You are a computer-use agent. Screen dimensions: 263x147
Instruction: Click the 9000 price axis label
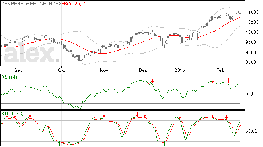point(251,52)
